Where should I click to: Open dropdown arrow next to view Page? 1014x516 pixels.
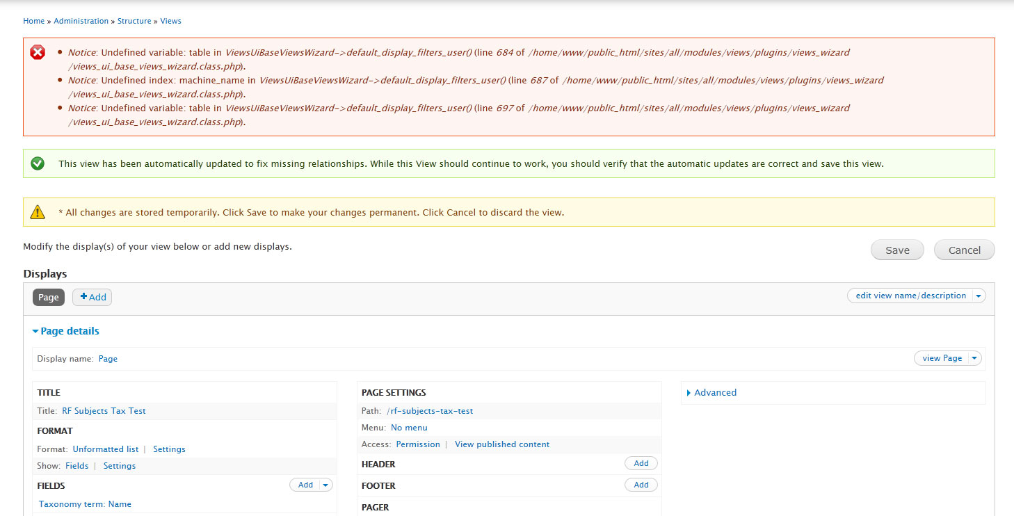[974, 358]
